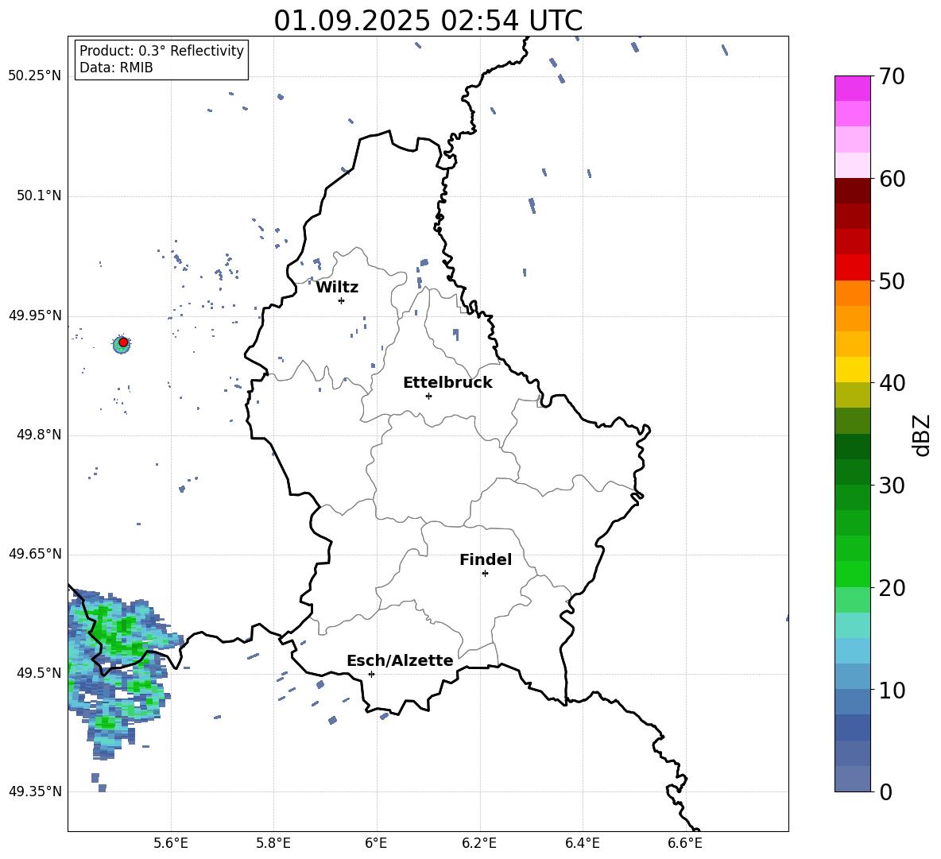941x859 pixels.
Task: Click the Findel city label
Action: pyautogui.click(x=486, y=559)
